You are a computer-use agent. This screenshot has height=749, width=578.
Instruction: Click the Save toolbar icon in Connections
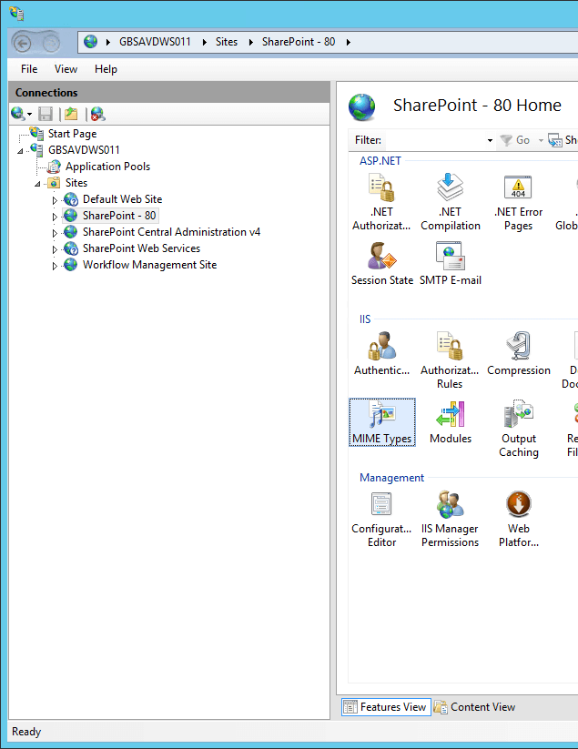click(x=46, y=114)
